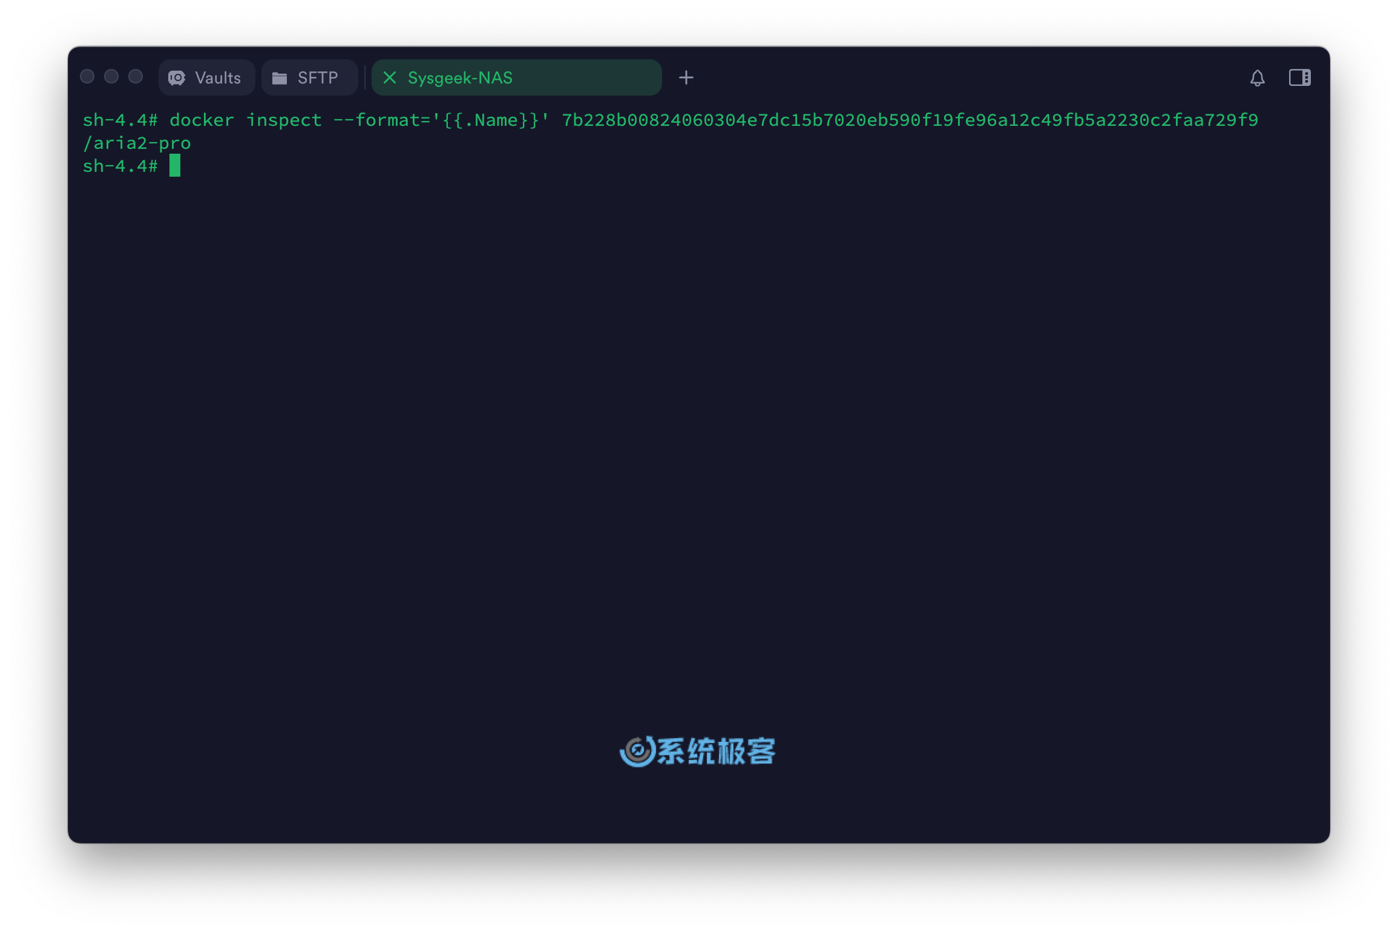The image size is (1398, 933).
Task: Click the container ID hash text
Action: click(910, 120)
